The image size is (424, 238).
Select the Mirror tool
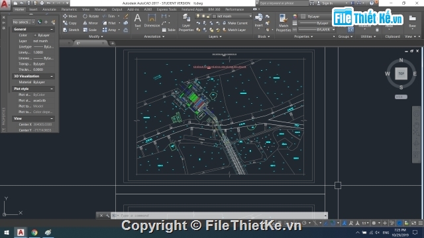click(x=90, y=23)
